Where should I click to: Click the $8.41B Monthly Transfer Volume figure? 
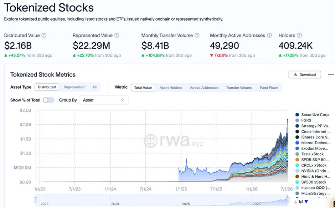click(155, 46)
